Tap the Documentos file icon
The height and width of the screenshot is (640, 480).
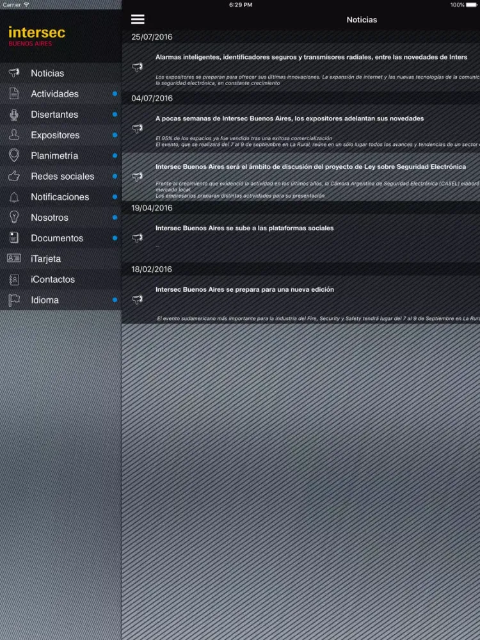[14, 238]
